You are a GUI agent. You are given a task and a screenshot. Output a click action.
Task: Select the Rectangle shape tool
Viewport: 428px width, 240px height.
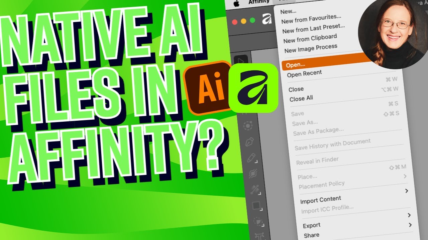coord(257,206)
